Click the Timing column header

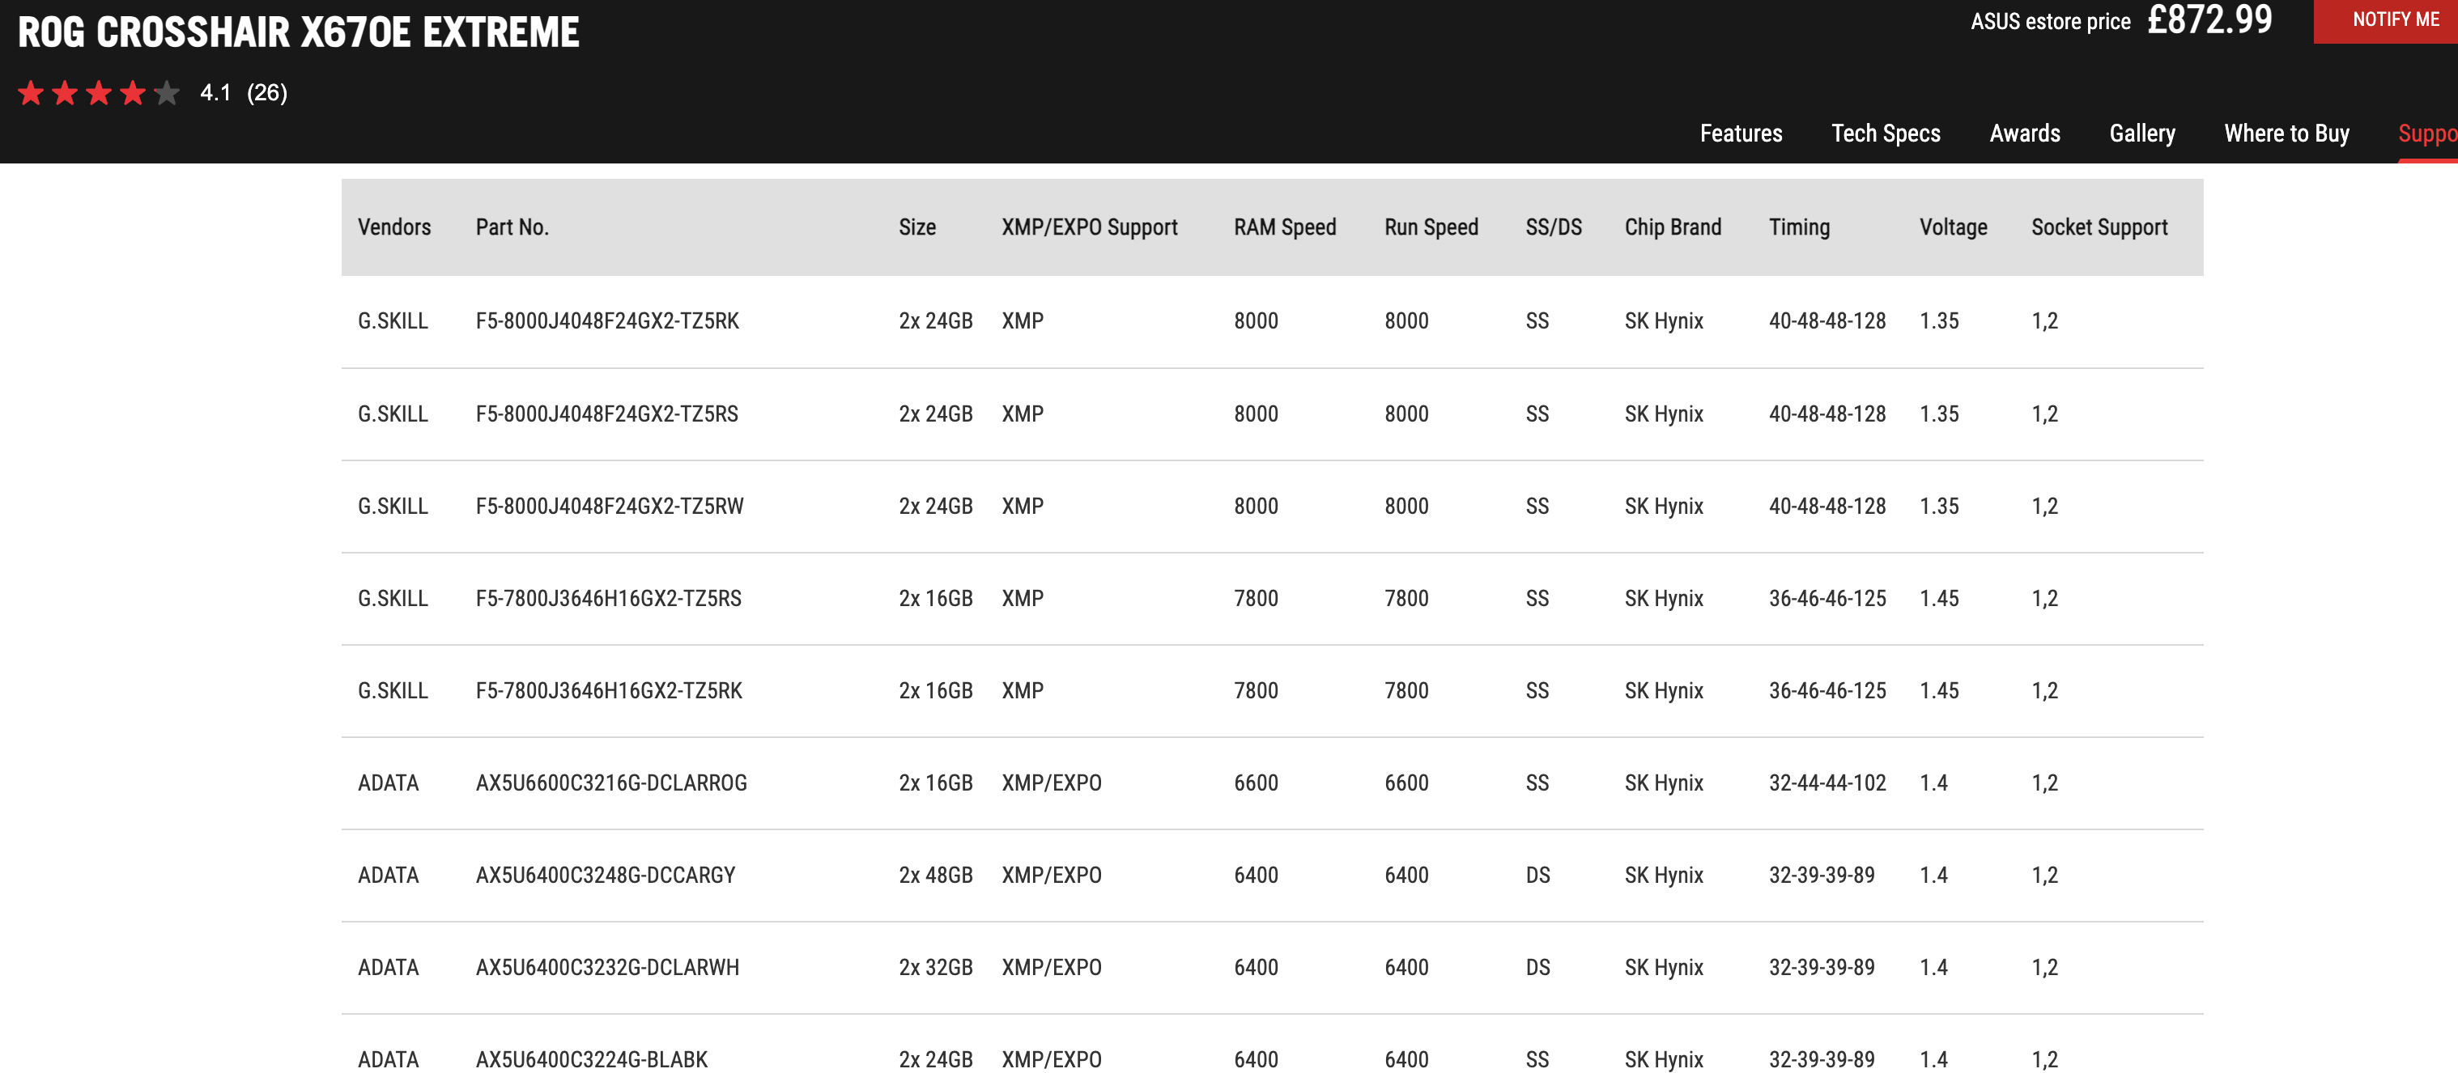1799,227
